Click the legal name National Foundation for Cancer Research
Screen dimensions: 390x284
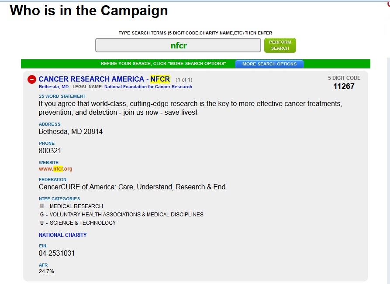click(x=148, y=87)
